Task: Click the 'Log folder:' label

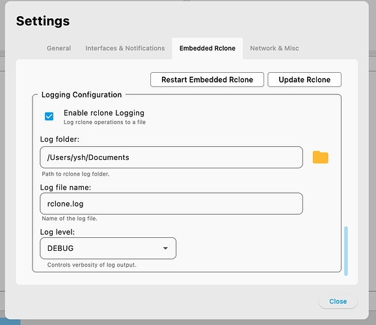Action: coord(60,139)
